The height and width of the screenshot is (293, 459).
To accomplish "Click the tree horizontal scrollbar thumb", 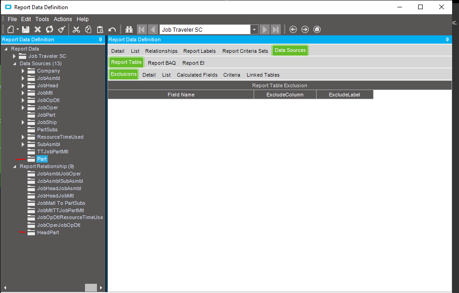I will coord(91,288).
